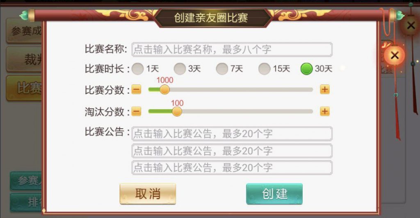Image resolution: width=420 pixels, height=218 pixels.
Task: Select the 3天 duration option
Action: 180,69
